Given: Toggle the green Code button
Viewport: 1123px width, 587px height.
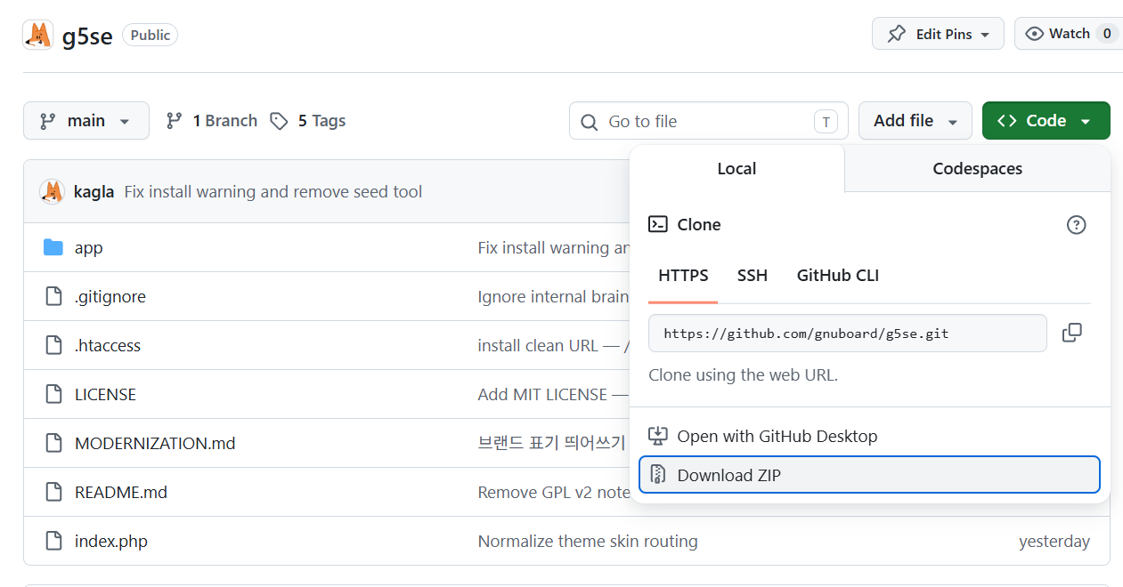Looking at the screenshot, I should 1046,121.
